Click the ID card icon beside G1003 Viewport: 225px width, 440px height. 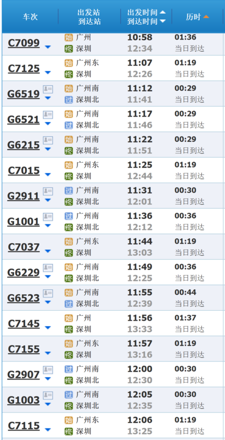[48, 395]
